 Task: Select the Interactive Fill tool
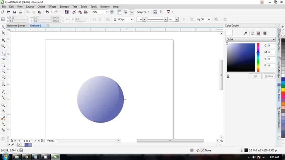[3, 124]
